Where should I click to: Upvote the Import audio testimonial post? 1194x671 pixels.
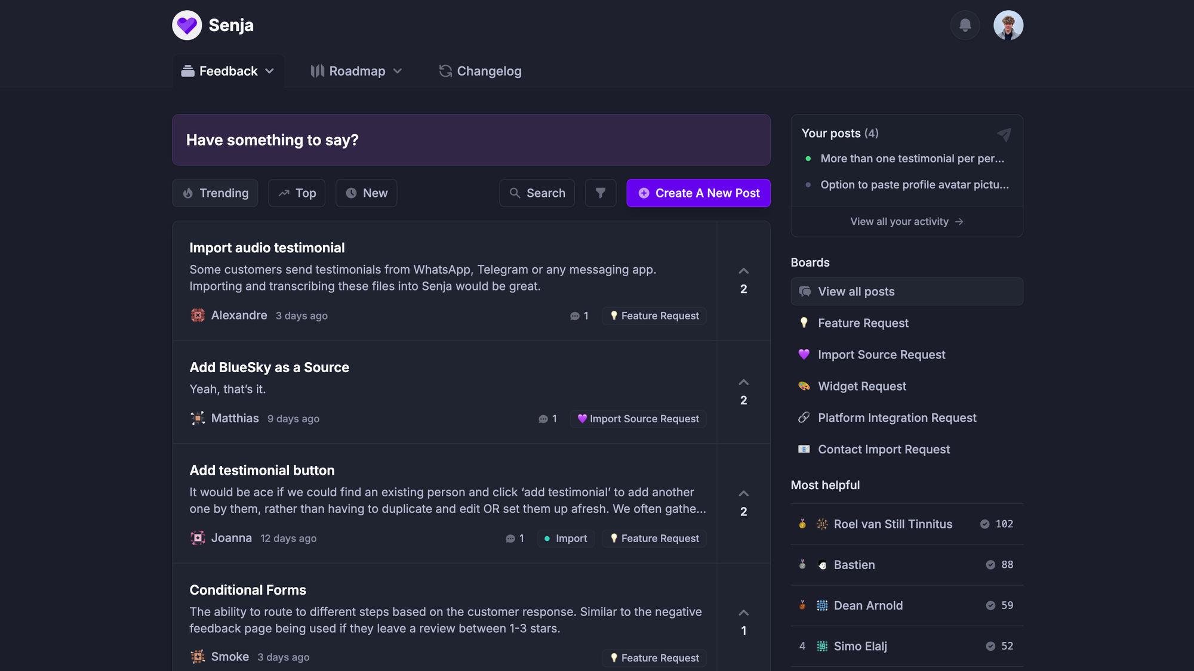tap(743, 271)
